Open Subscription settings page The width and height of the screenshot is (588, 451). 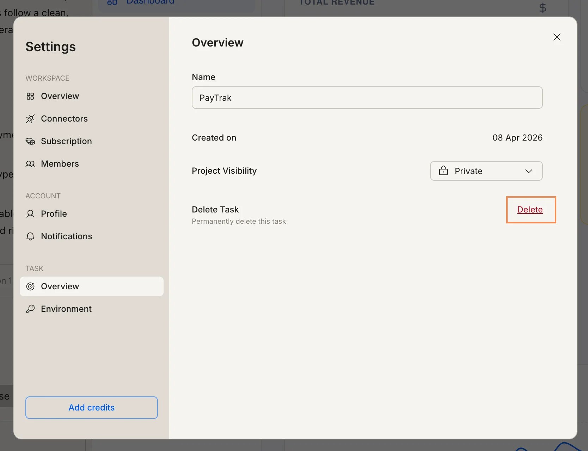(92, 141)
